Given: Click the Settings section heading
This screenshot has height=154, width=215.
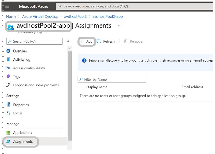Looking at the screenshot, I should coord(13,96).
